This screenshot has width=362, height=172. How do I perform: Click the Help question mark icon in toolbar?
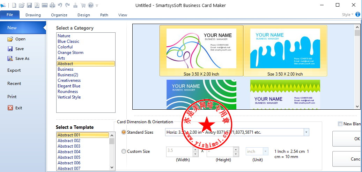91,5
